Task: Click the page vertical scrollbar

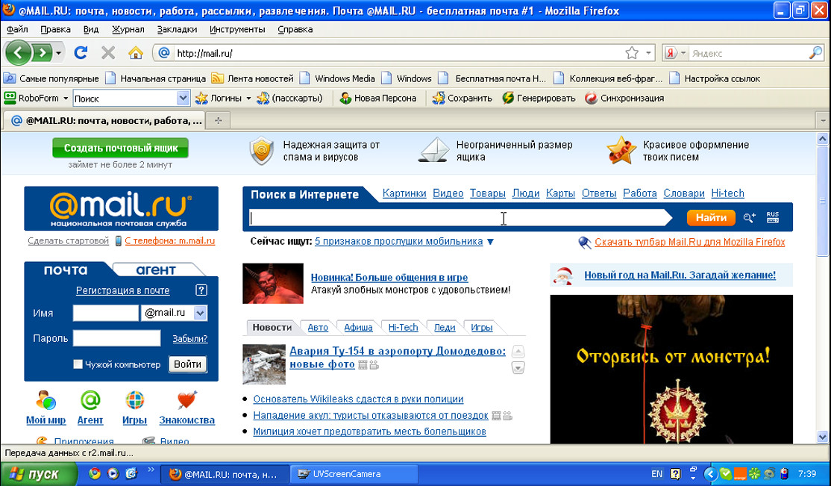Action: pyautogui.click(x=824, y=299)
